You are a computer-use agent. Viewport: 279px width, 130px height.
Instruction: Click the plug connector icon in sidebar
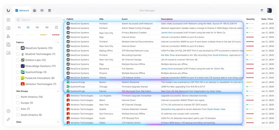pos(8,119)
